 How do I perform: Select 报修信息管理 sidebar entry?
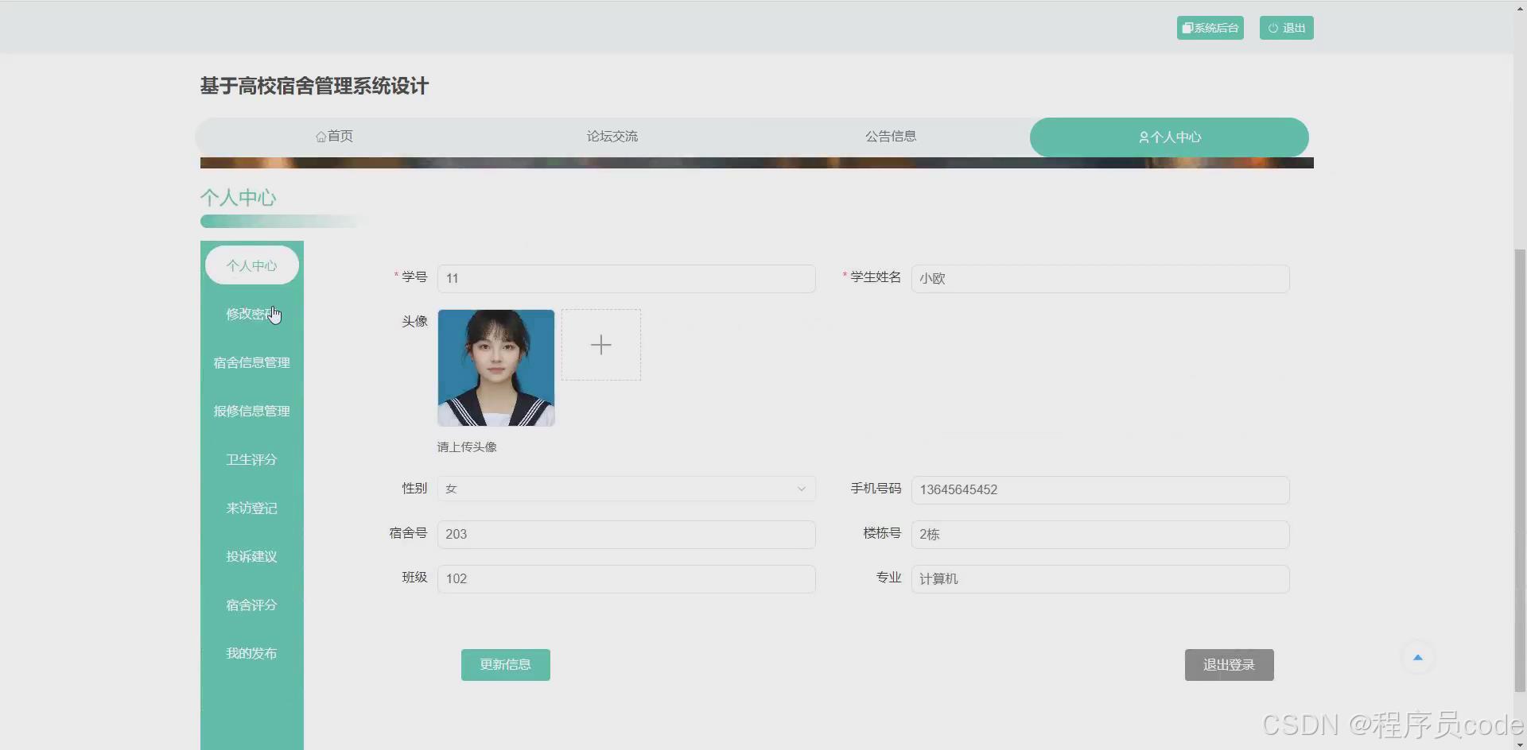coord(251,410)
